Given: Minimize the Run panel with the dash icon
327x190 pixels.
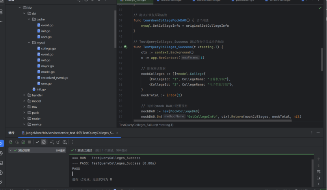Looking at the screenshot, I should pyautogui.click(x=318, y=133).
